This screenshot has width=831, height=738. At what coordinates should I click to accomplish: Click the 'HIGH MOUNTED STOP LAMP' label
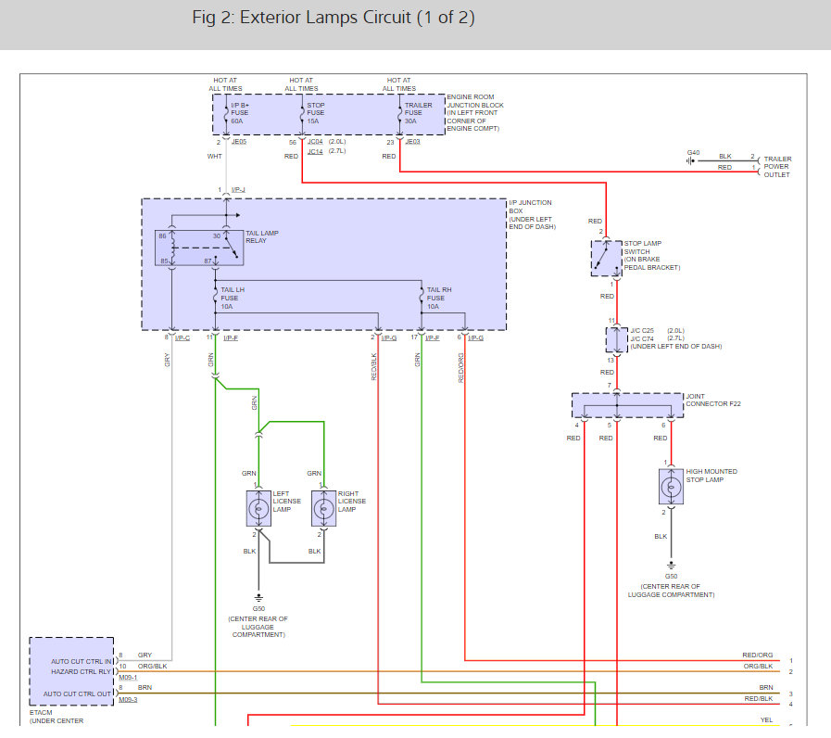711,476
